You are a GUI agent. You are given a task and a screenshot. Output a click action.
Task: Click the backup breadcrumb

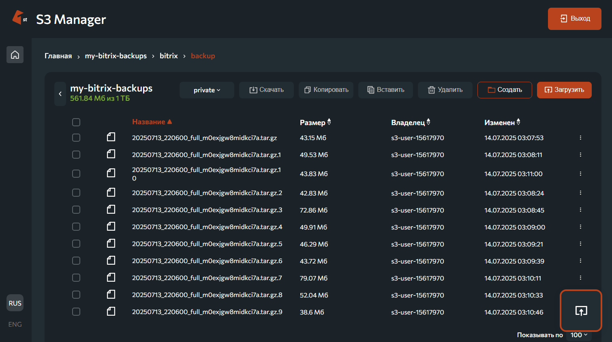(203, 56)
